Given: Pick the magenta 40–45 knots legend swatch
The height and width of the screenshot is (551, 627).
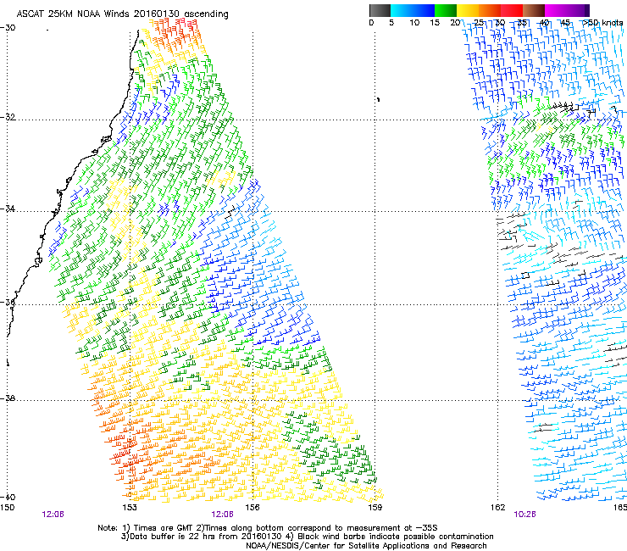Looking at the screenshot, I should [556, 10].
